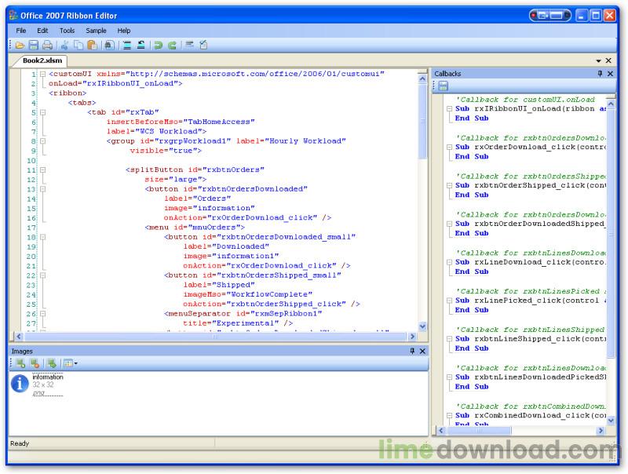Pin the Callbacks panel with pushpin

[600, 73]
